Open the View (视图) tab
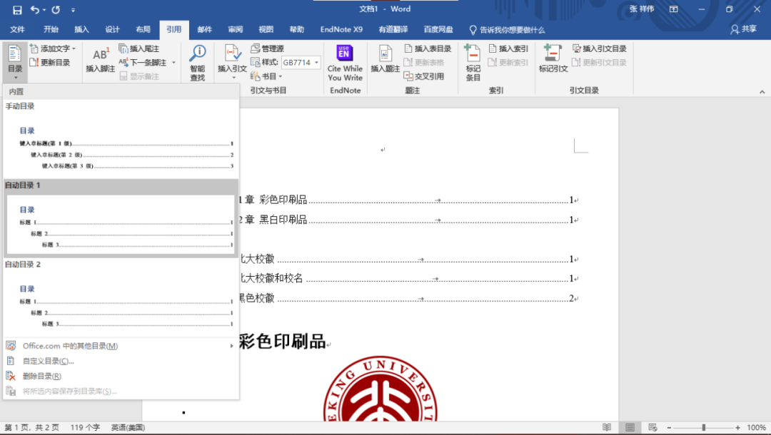Image resolution: width=771 pixels, height=435 pixels. pos(266,29)
